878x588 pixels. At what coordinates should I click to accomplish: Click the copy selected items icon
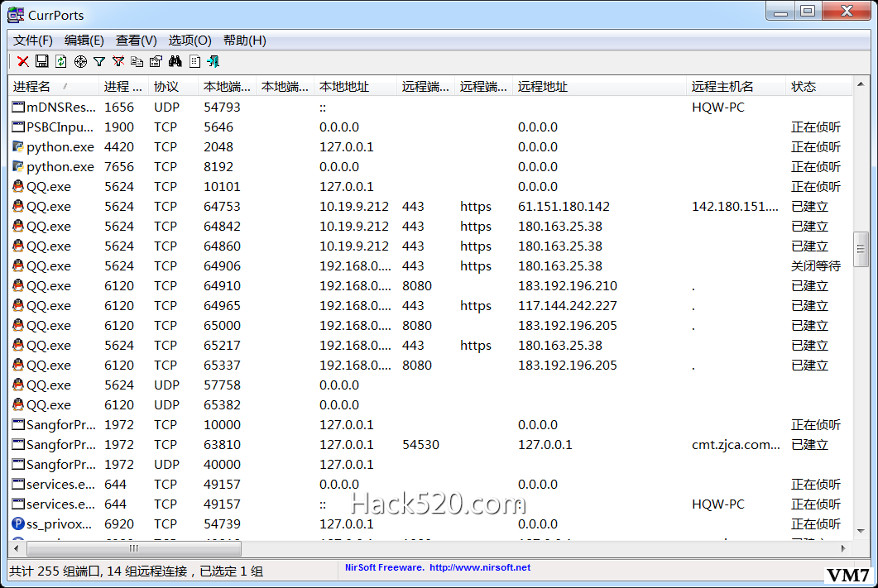click(137, 61)
